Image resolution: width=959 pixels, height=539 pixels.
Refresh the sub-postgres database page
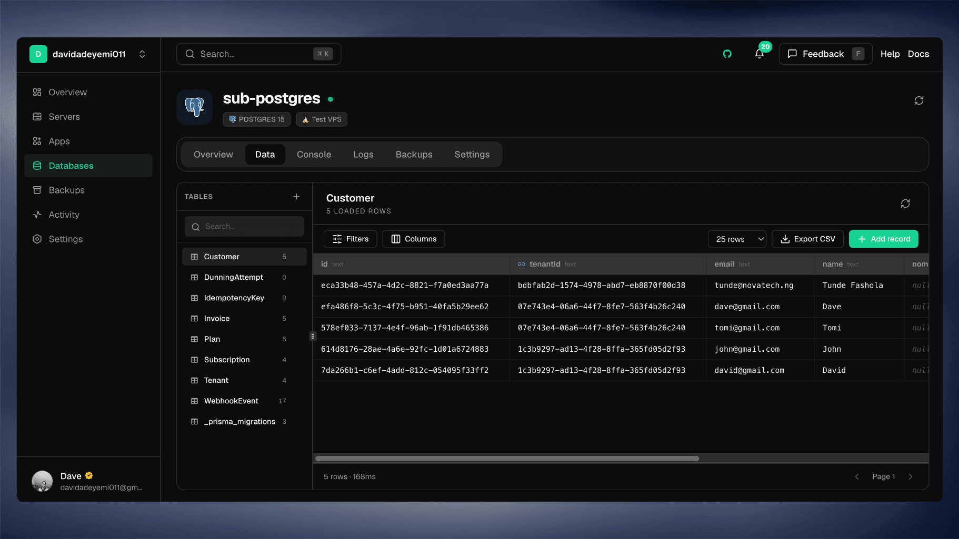point(919,100)
